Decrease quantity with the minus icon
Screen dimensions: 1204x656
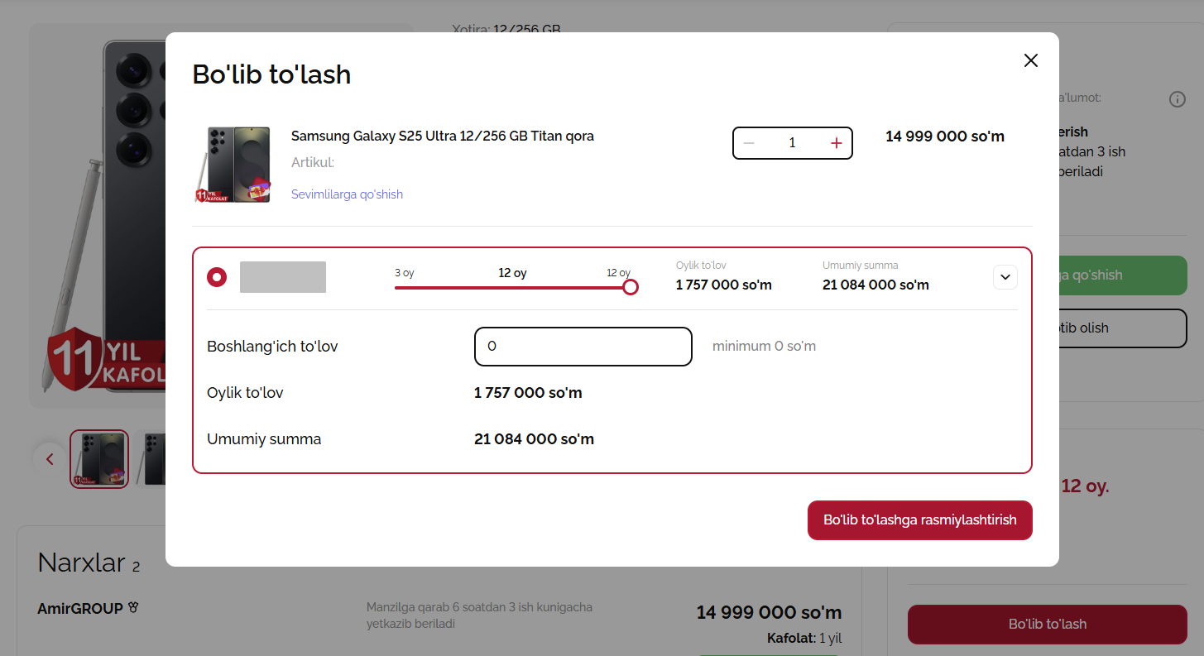point(749,143)
